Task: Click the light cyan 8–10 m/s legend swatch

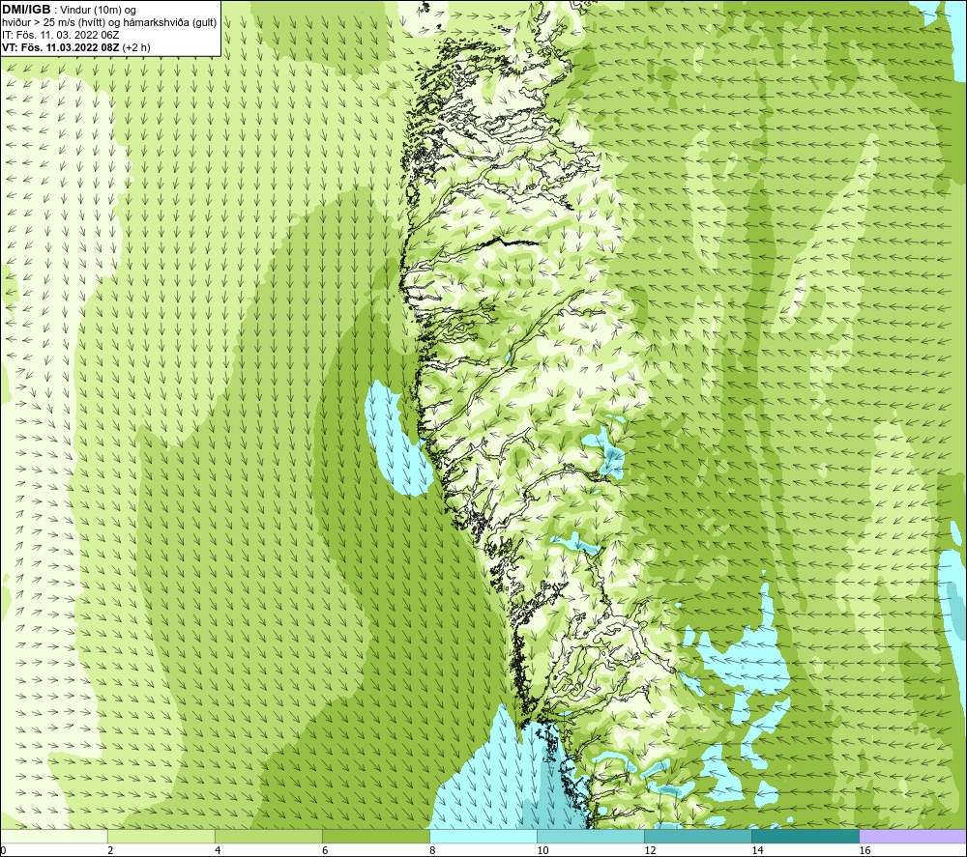Action: coord(483,836)
